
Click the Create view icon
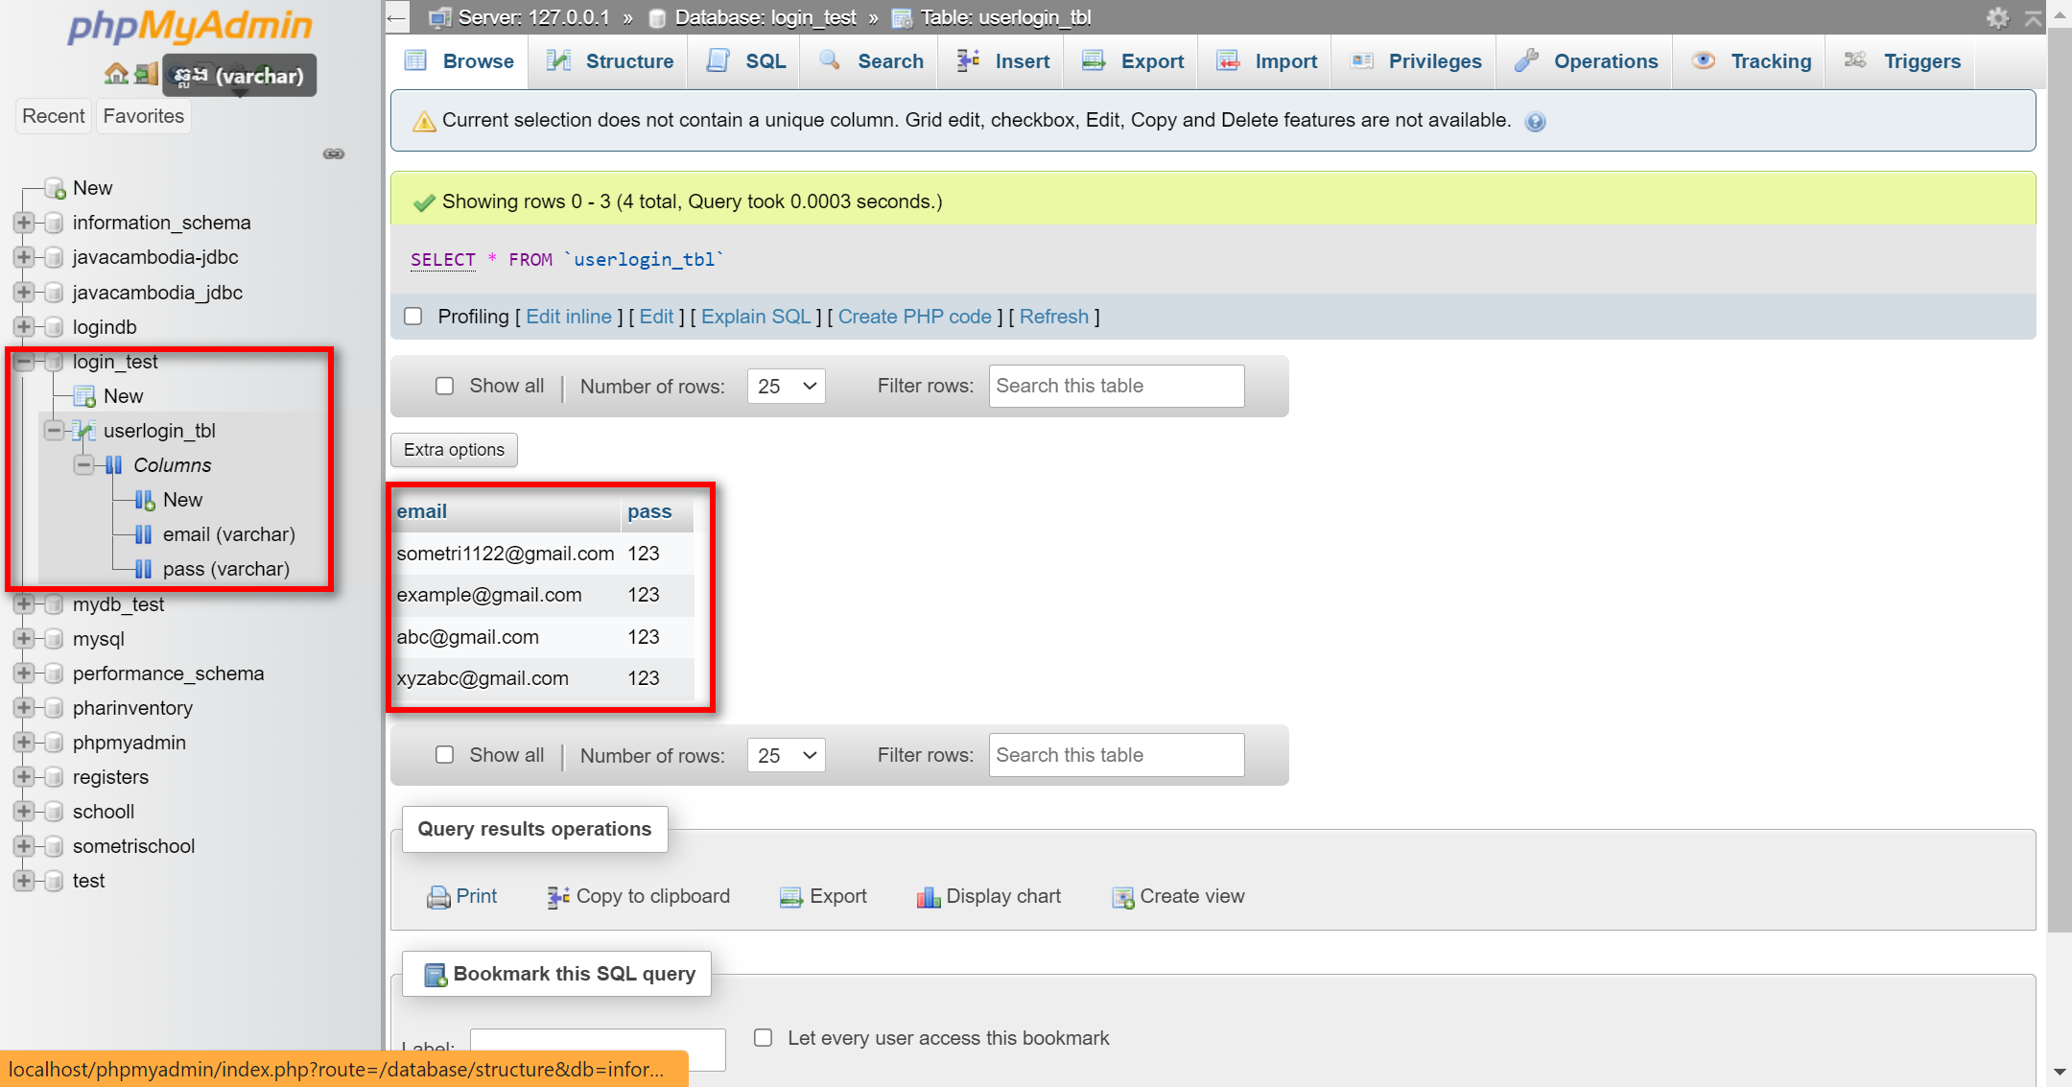(x=1122, y=897)
